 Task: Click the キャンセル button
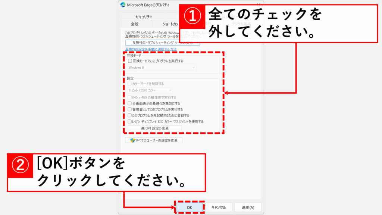pyautogui.click(x=219, y=208)
